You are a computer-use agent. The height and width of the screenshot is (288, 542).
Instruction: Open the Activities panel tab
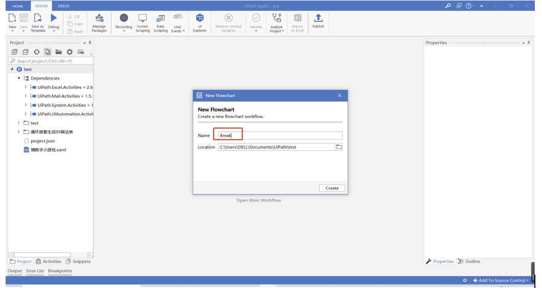tap(48, 261)
